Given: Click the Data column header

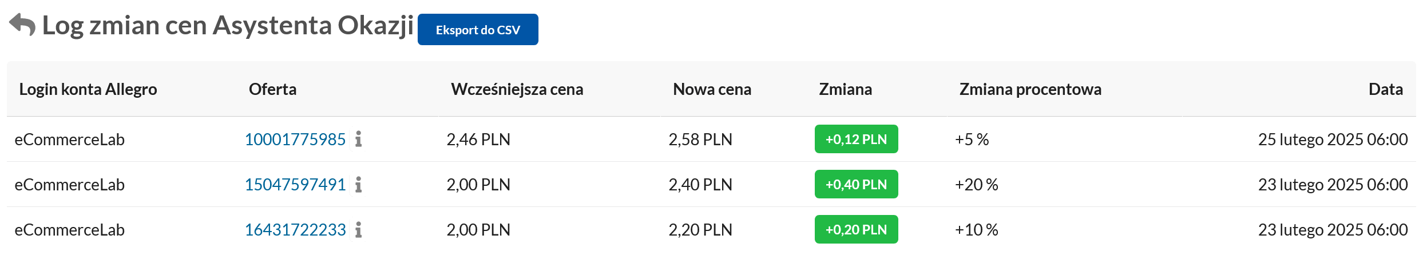Looking at the screenshot, I should tap(1385, 89).
